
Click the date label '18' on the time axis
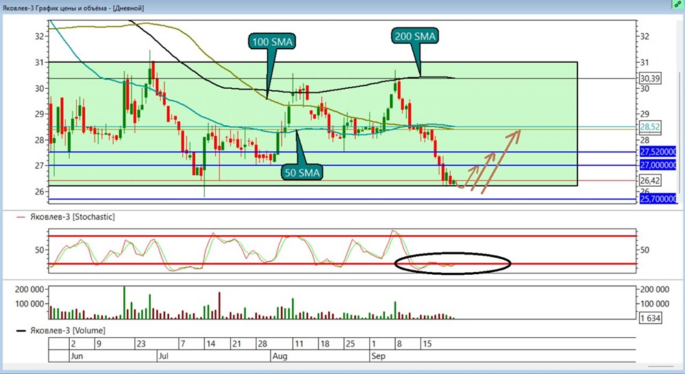point(325,343)
